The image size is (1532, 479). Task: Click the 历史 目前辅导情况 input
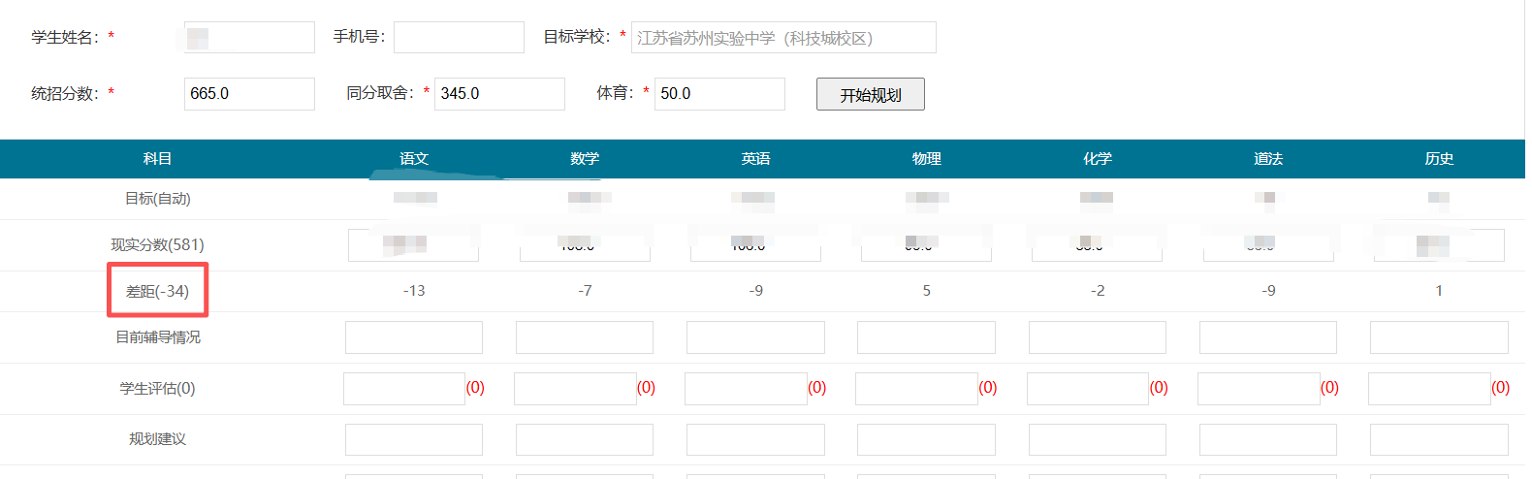tap(1439, 337)
